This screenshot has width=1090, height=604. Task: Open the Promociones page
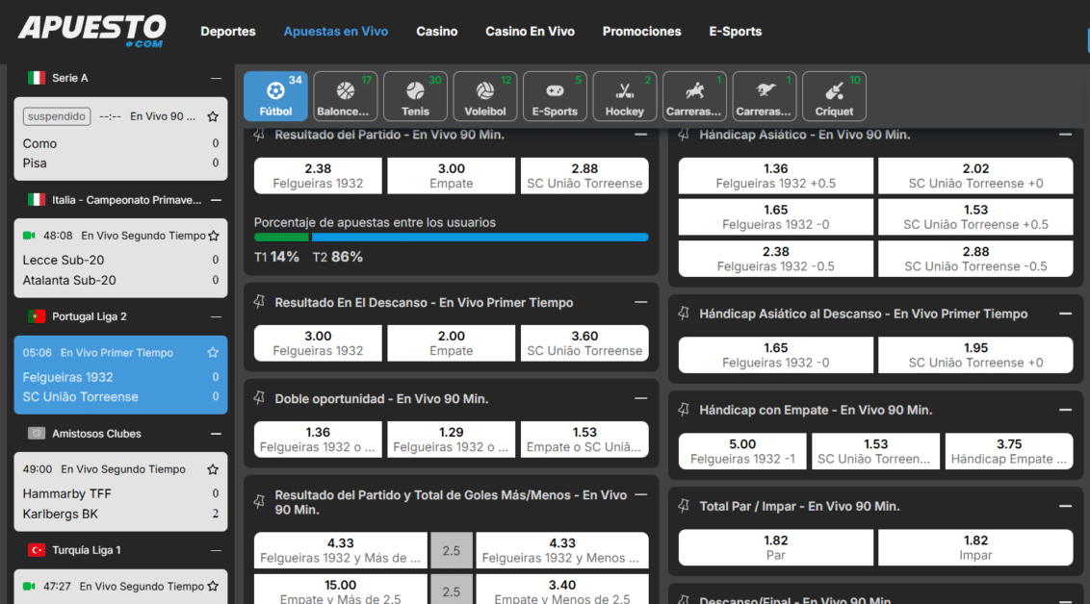(x=641, y=31)
